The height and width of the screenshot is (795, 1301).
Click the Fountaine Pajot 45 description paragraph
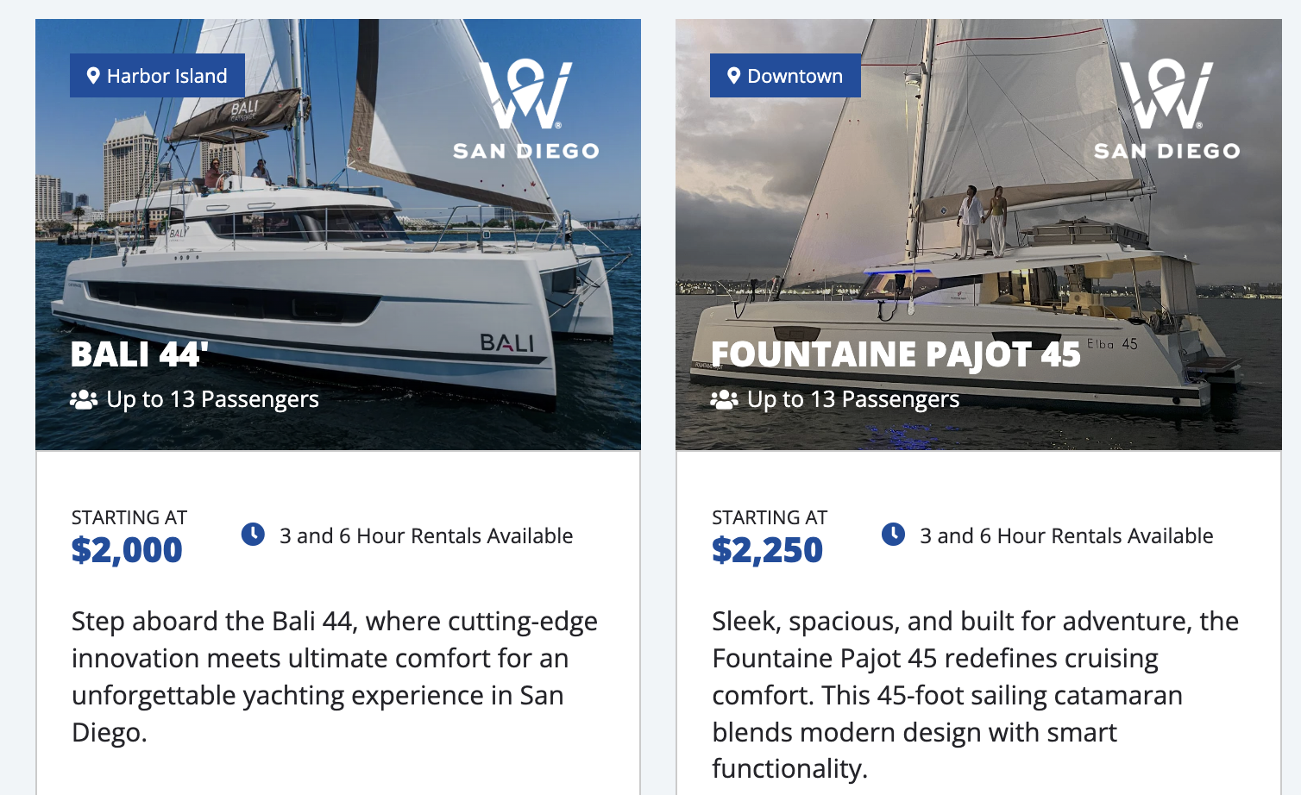click(975, 694)
